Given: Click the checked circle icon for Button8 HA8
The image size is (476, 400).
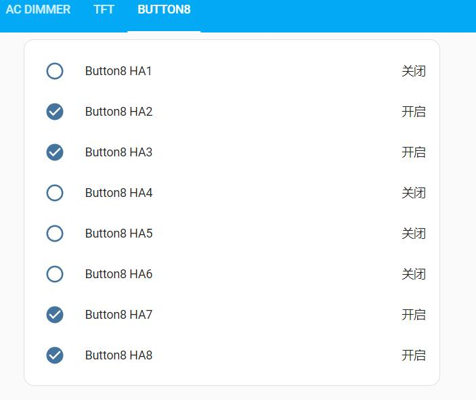Looking at the screenshot, I should pos(55,355).
